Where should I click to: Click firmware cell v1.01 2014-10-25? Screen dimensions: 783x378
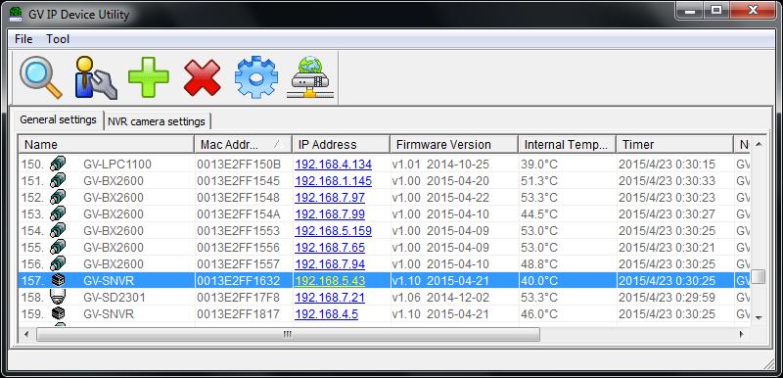(440, 165)
